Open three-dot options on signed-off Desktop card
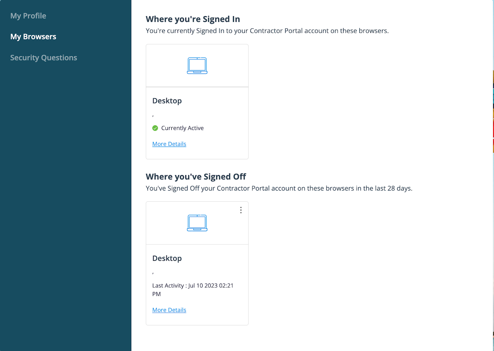Viewport: 494px width, 351px height. click(x=241, y=210)
